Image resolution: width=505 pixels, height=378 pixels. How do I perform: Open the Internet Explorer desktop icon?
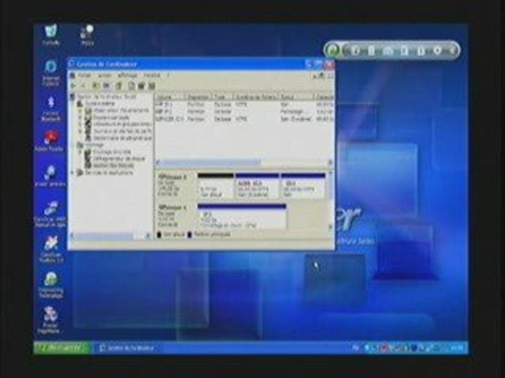click(51, 72)
